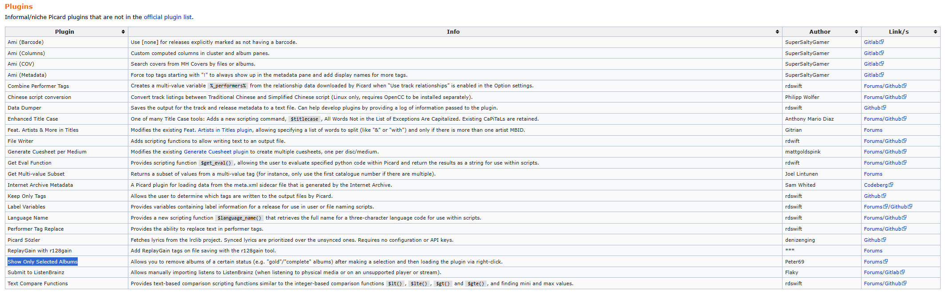Click the sort arrows in the Info header
949x295 pixels.
coord(777,32)
